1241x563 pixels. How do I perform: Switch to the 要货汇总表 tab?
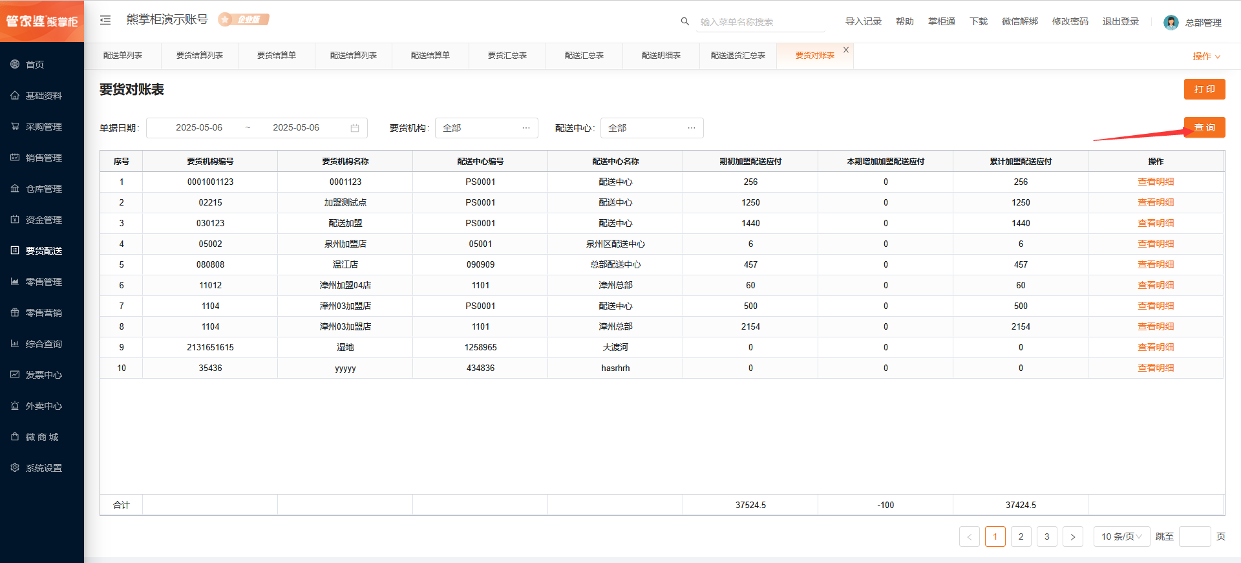point(507,56)
